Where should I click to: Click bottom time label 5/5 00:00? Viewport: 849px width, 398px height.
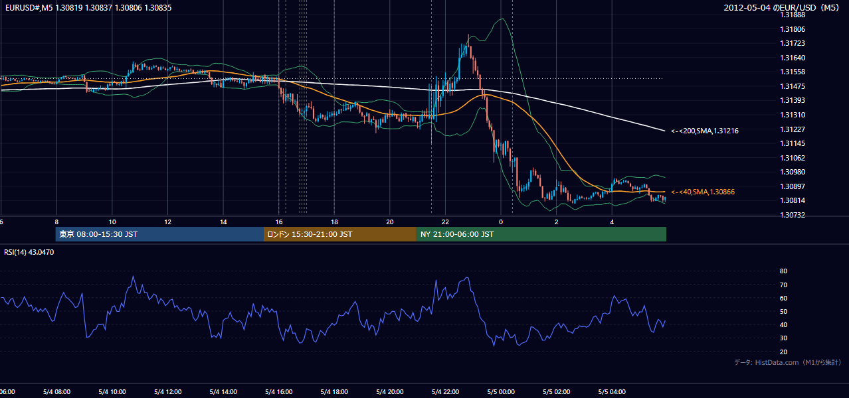tap(501, 392)
